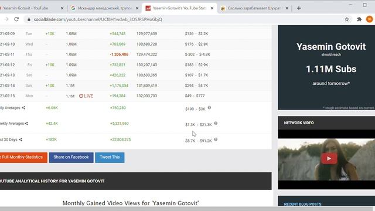This screenshot has height=211, width=375.
Task: Bookmark this page with the star icon
Action: [347, 19]
